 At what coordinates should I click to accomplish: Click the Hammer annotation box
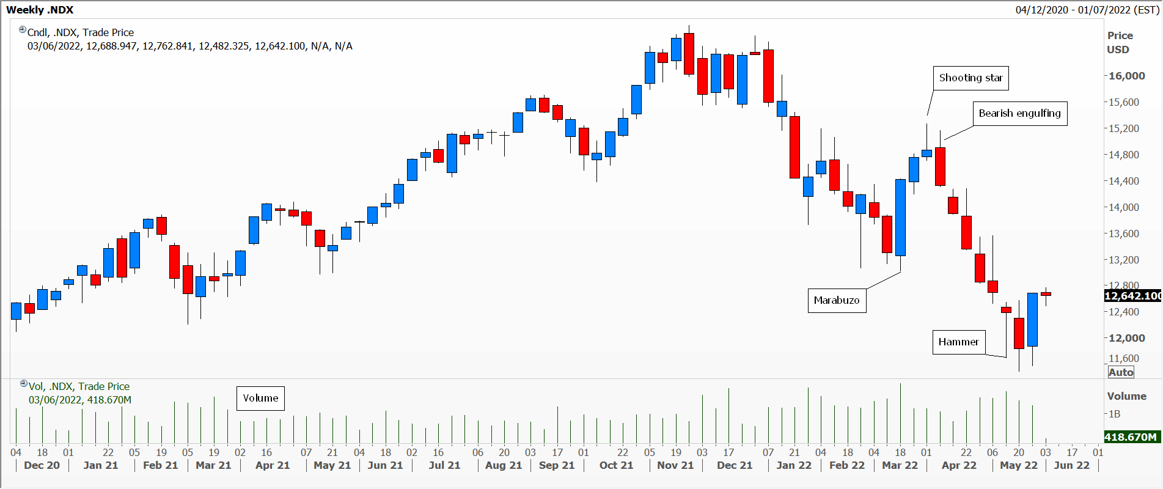[x=958, y=342]
